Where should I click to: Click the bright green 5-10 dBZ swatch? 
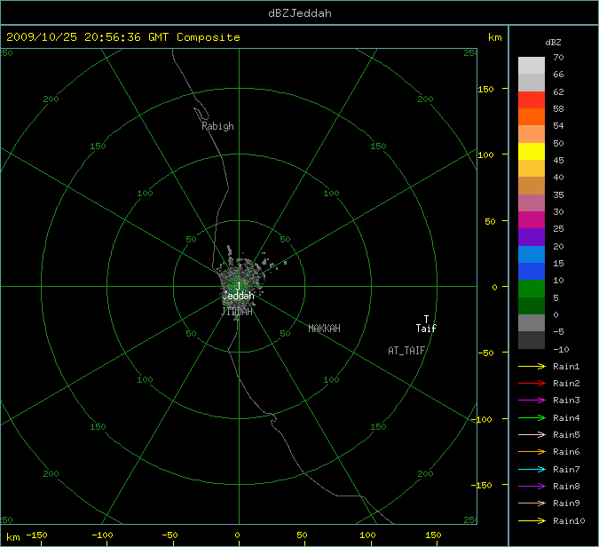532,289
